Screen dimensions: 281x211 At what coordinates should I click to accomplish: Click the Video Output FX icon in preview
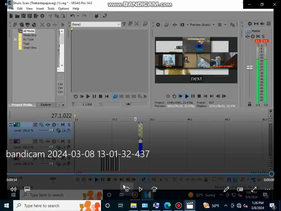click(175, 24)
